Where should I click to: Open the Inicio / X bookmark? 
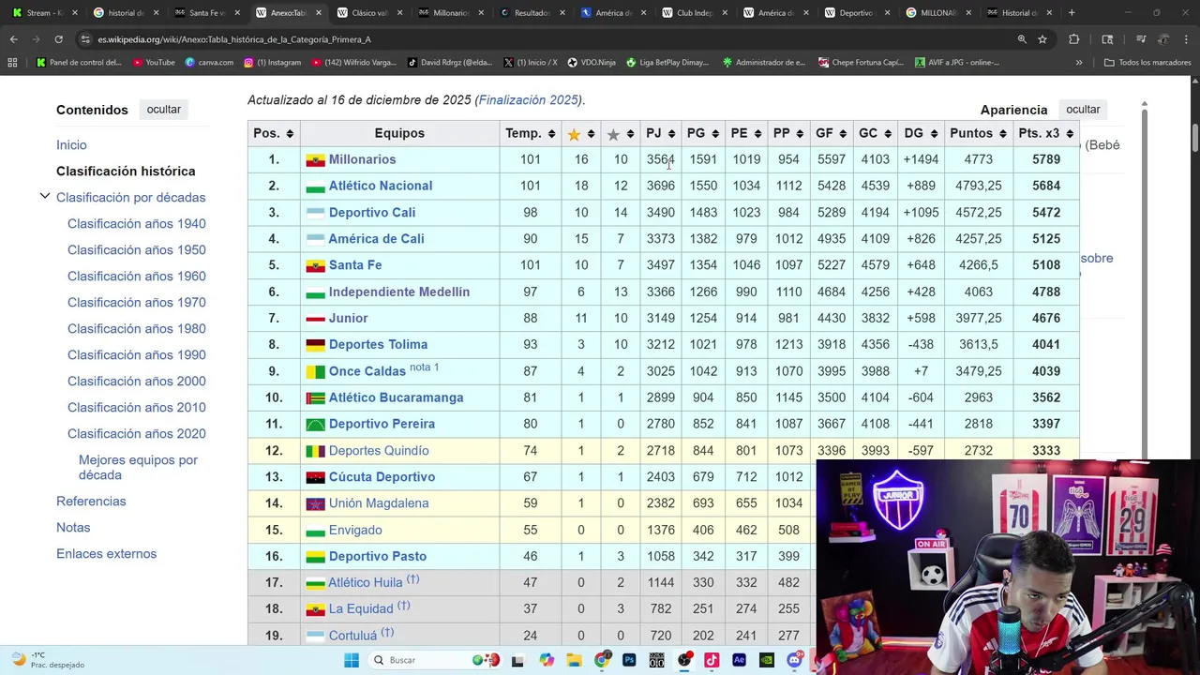[x=530, y=63]
